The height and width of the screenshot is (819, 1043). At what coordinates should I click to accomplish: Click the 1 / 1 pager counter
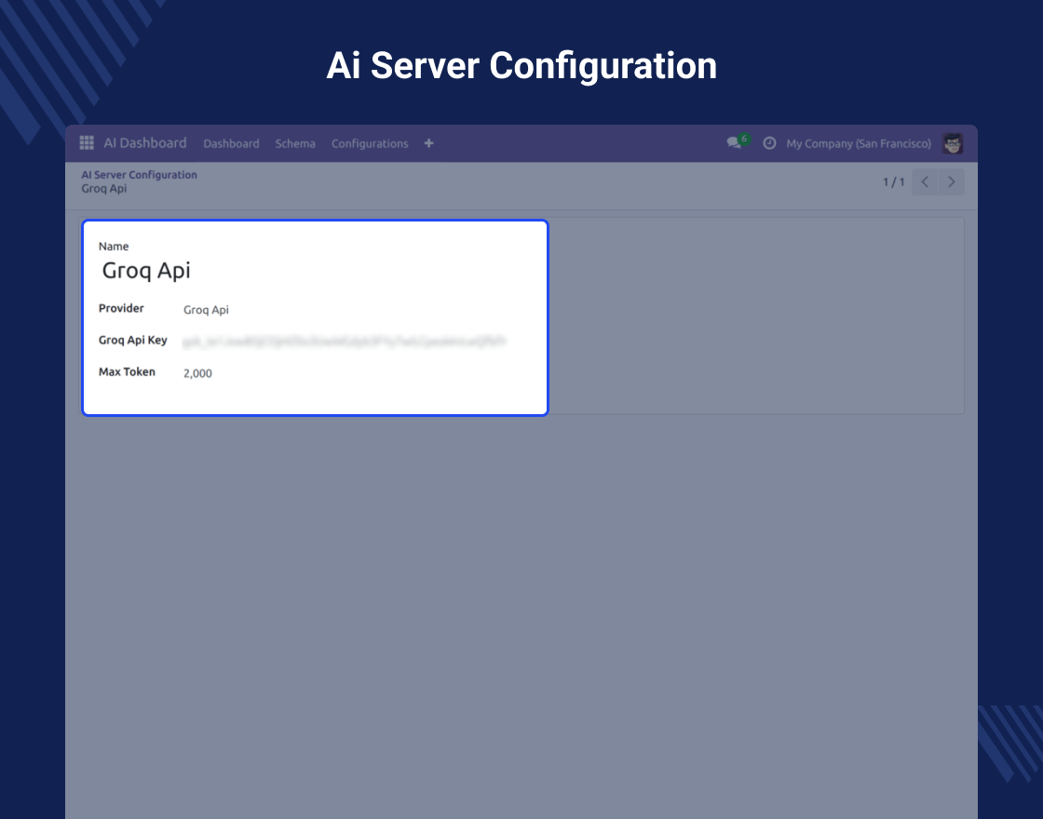[x=893, y=182]
